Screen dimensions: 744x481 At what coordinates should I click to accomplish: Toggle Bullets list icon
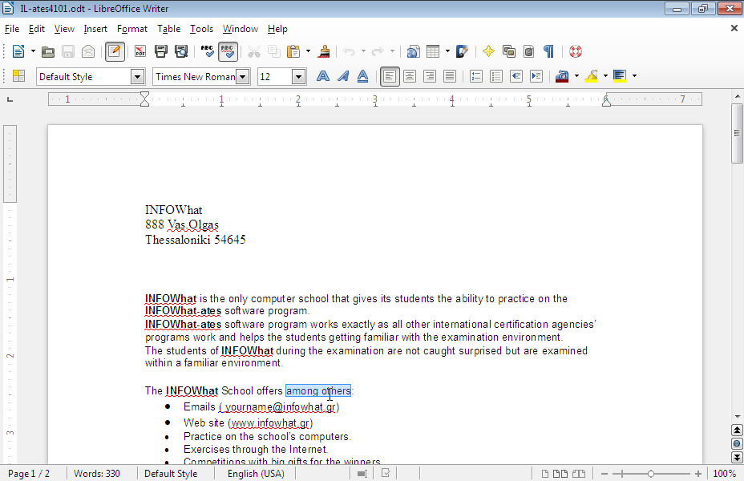(x=495, y=76)
